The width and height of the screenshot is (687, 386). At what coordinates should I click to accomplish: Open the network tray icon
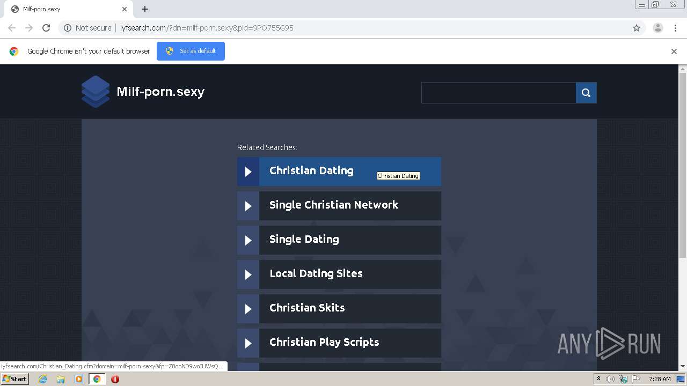pos(623,379)
